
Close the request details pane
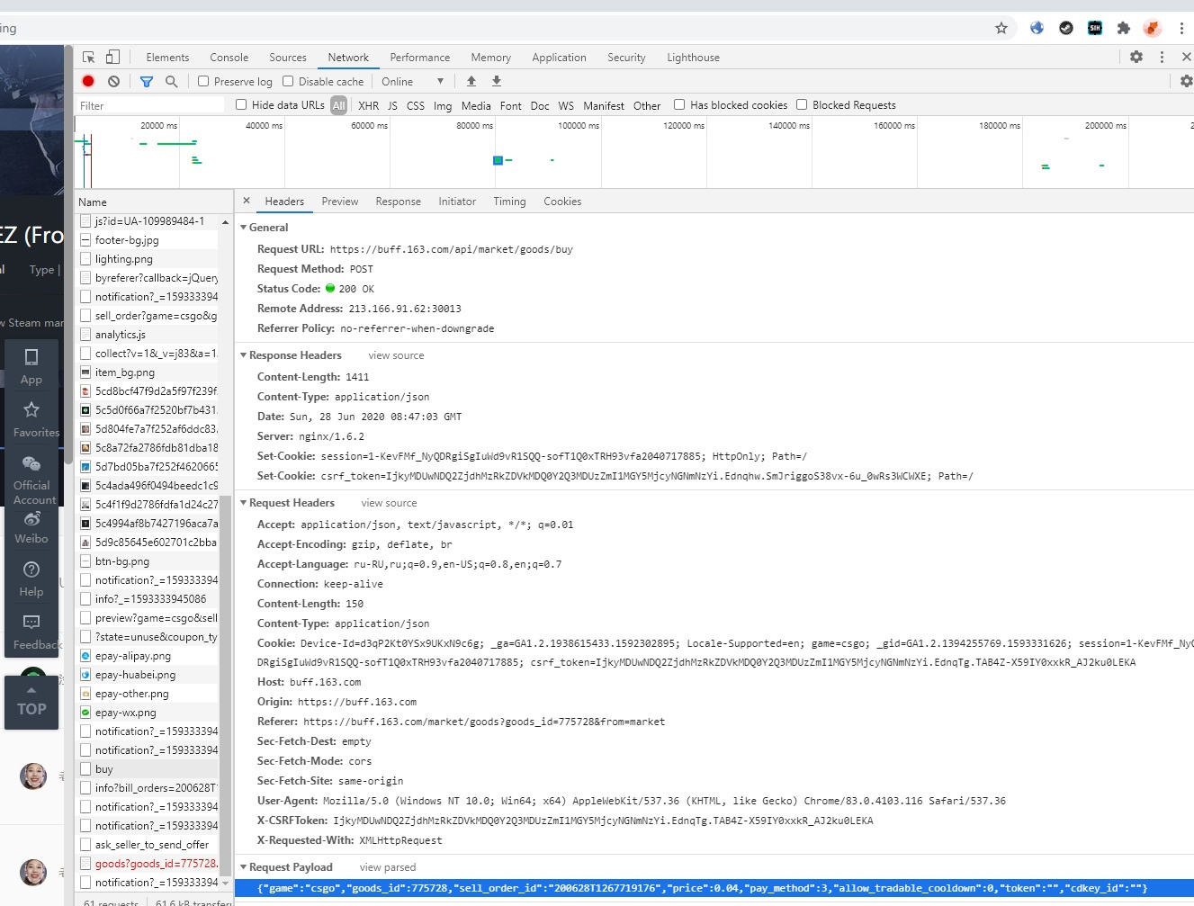[x=247, y=201]
